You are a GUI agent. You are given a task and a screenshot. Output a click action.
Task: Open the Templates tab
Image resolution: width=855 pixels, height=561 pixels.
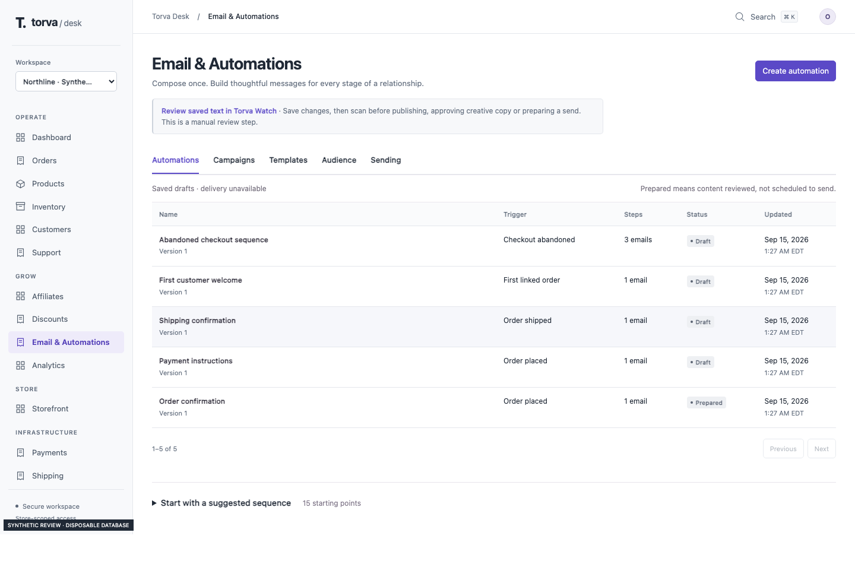pyautogui.click(x=288, y=160)
